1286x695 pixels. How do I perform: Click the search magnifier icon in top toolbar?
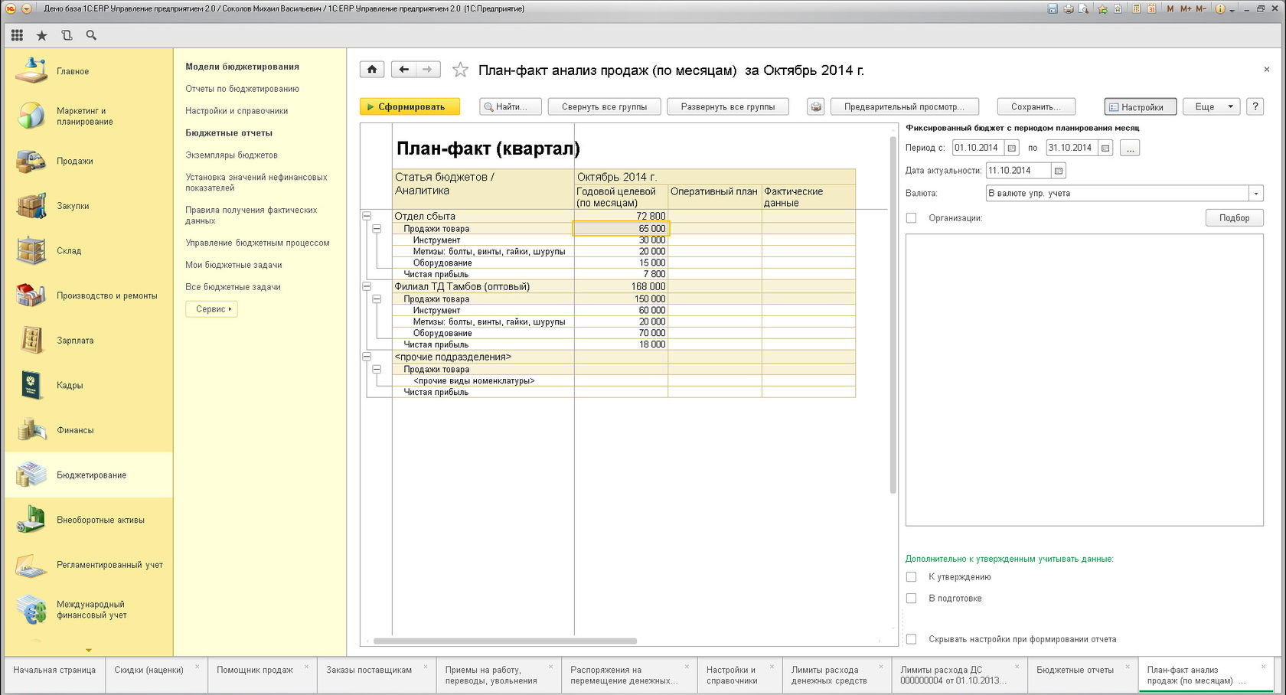[x=91, y=35]
